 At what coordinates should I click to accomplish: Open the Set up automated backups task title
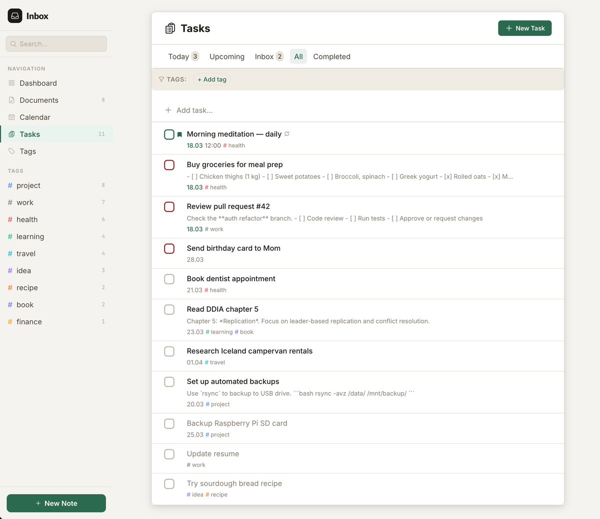pos(233,382)
